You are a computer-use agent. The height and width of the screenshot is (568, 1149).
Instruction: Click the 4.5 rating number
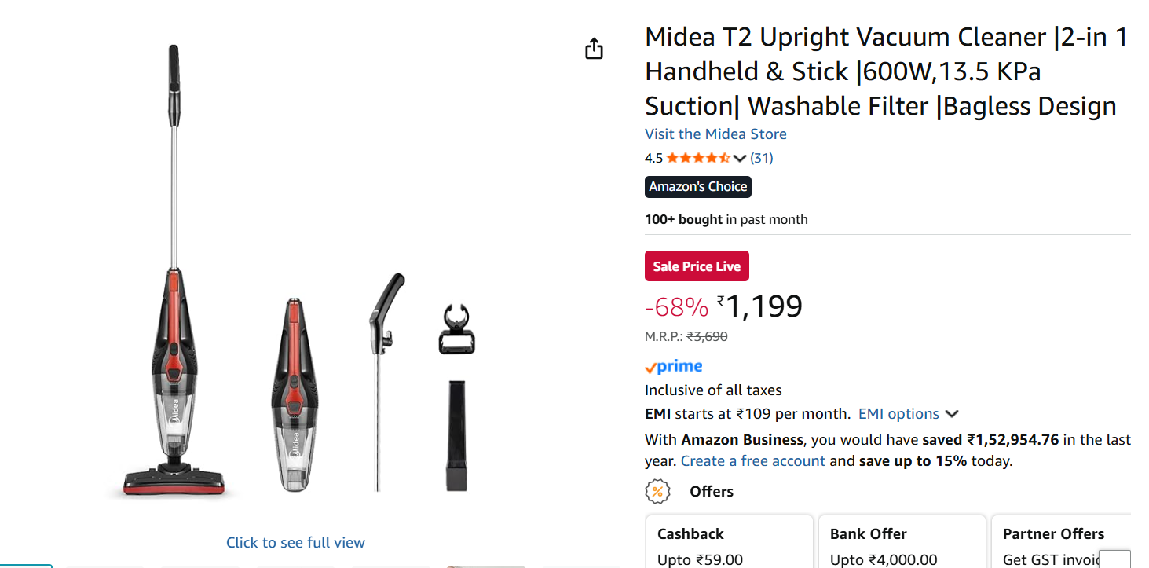(653, 158)
